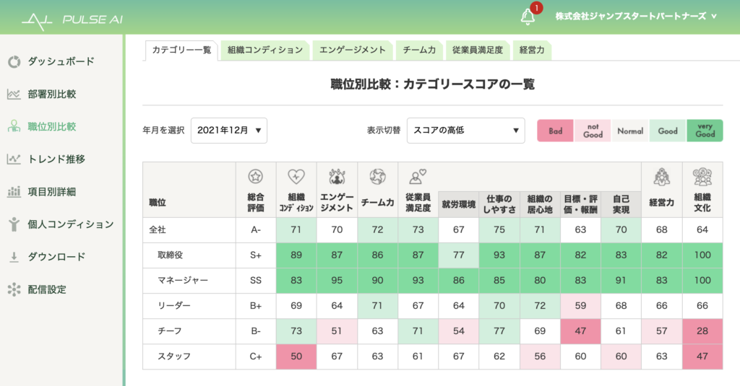Select the トレンド推移 sidebar icon
Screen dimensions: 740x386
pos(14,159)
